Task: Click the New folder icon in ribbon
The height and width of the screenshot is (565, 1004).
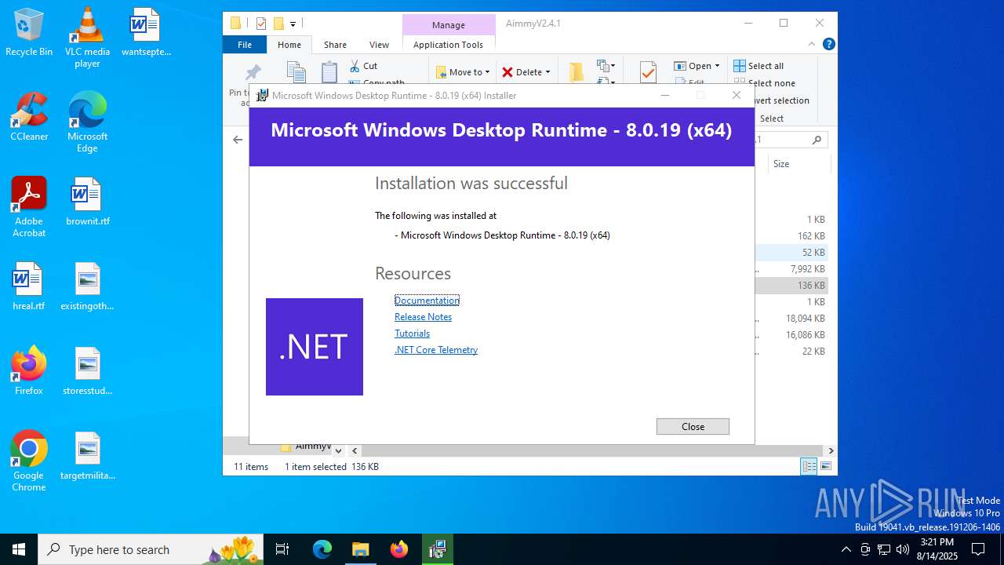Action: [x=577, y=72]
